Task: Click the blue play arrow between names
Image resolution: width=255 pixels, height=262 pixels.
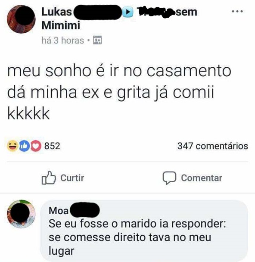Action: (128, 12)
